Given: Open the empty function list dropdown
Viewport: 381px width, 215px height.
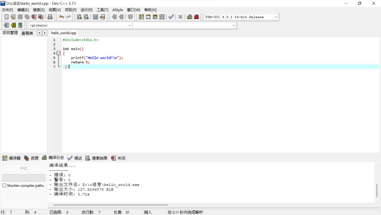Looking at the screenshot, I should pos(234,25).
